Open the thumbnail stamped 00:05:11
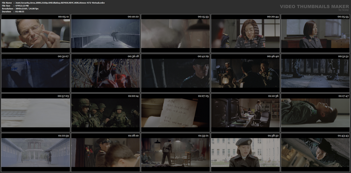Image resolution: width=351 pixels, height=173 pixels. tap(36, 33)
